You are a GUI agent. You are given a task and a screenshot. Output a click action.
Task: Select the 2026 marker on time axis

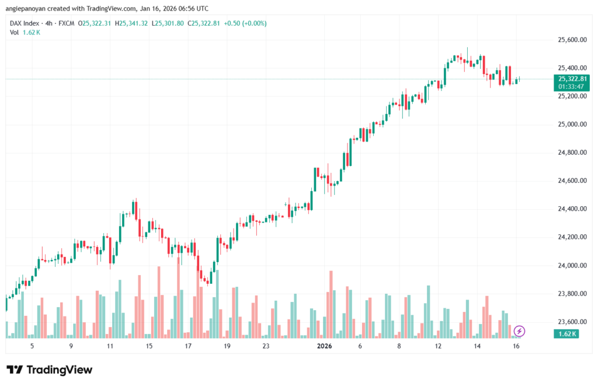coord(324,346)
